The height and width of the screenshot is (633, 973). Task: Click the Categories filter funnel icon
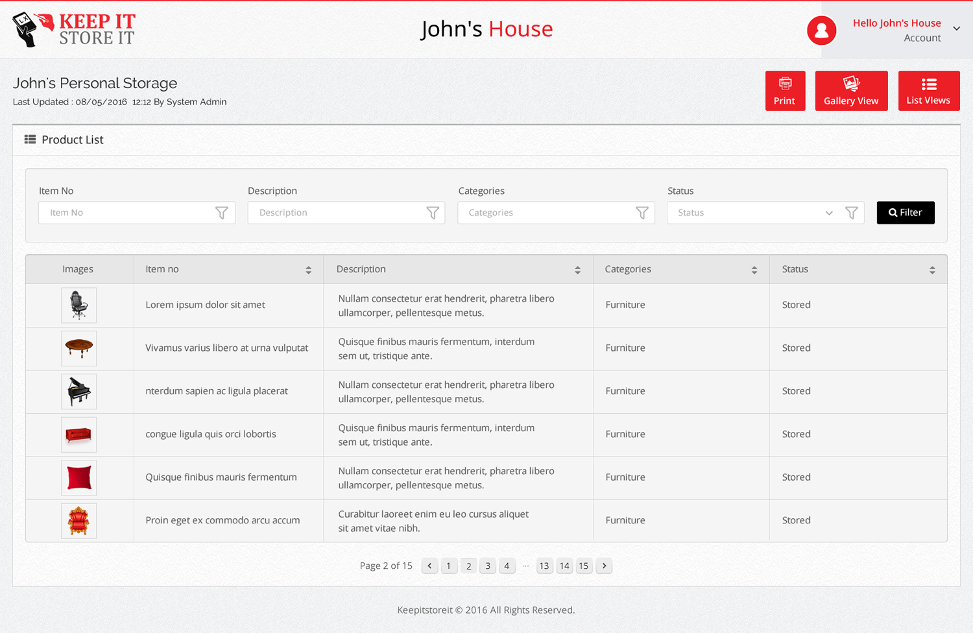pyautogui.click(x=642, y=213)
